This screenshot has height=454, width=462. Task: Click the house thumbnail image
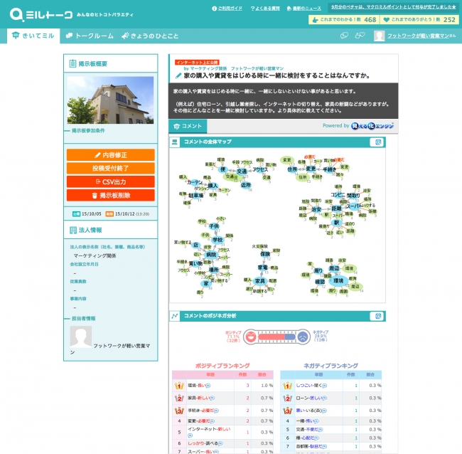tap(110, 100)
